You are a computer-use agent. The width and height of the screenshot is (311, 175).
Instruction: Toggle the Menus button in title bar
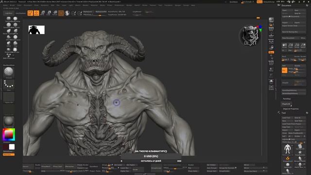click(259, 2)
